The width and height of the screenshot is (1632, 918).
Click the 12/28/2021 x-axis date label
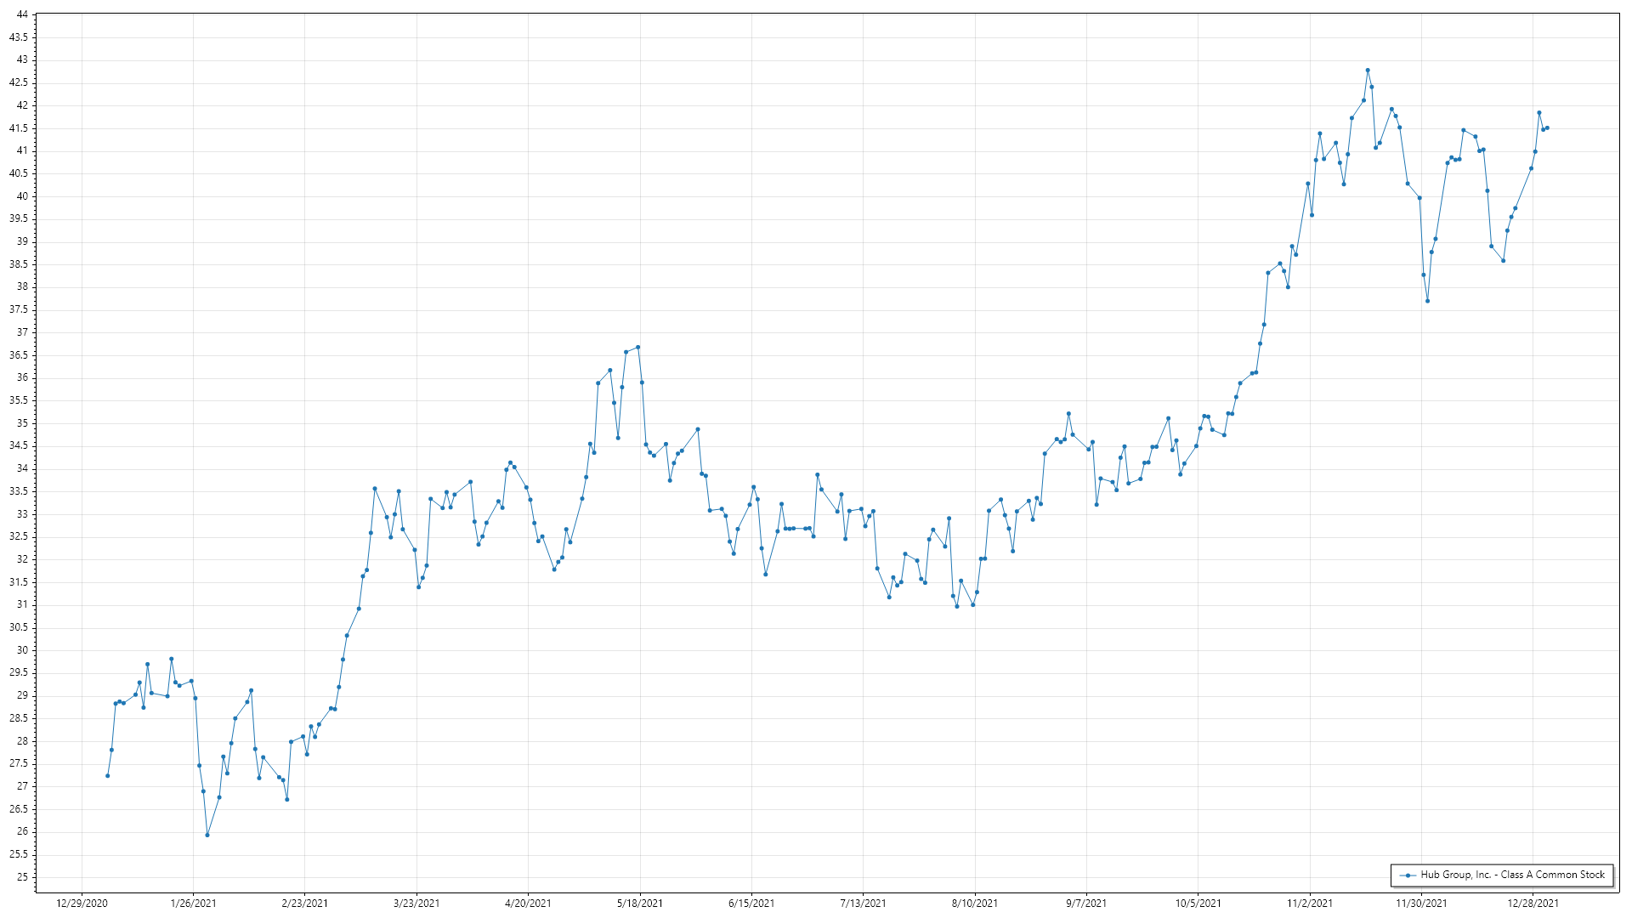[x=1533, y=903]
